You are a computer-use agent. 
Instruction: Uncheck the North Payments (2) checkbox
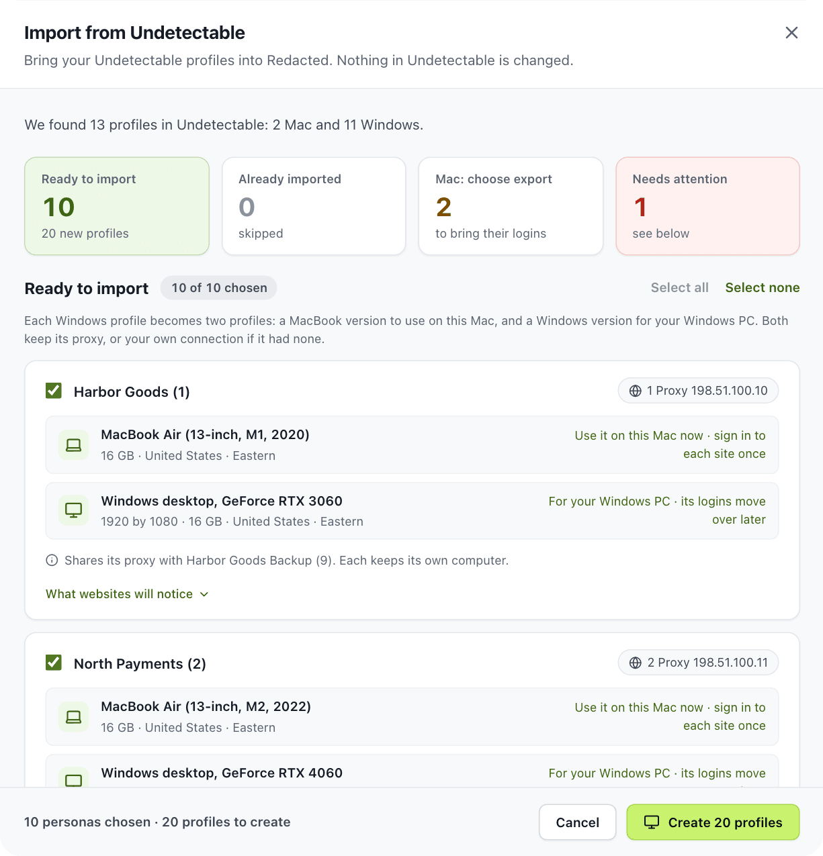pyautogui.click(x=54, y=663)
